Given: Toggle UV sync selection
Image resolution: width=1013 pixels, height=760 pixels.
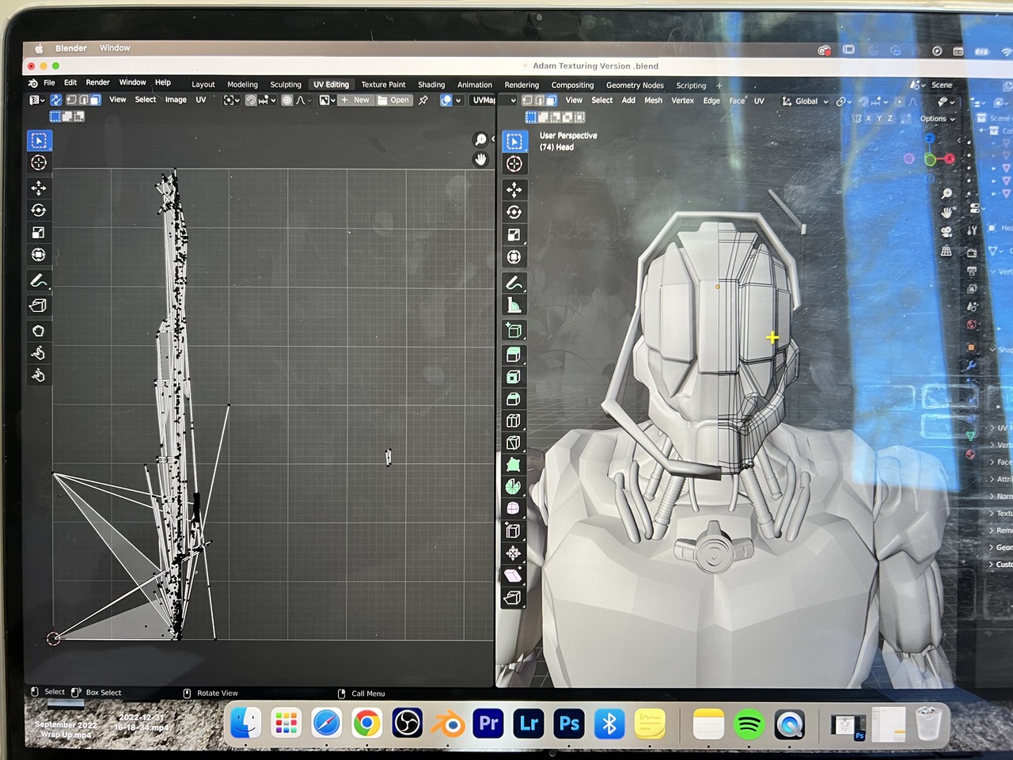Looking at the screenshot, I should tap(56, 100).
